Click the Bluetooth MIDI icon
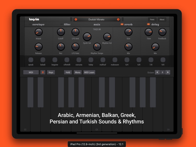Image resolution: width=196 pixels, height=147 pixels. click(43, 72)
